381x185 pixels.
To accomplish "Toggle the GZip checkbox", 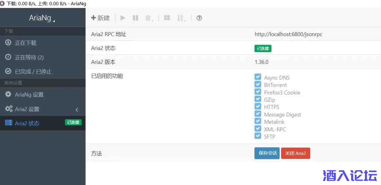I will point(258,99).
